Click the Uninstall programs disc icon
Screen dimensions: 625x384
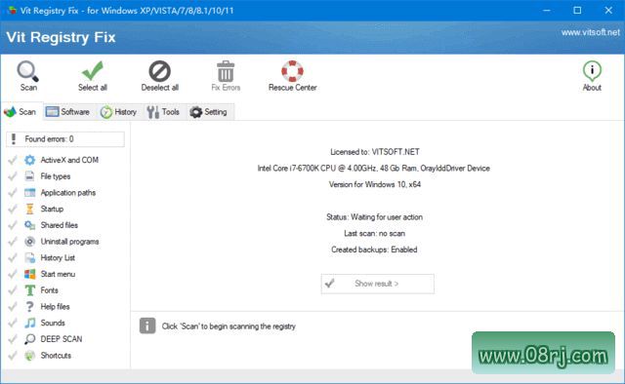tap(29, 242)
